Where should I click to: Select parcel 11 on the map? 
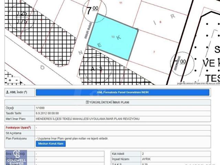[121, 3]
